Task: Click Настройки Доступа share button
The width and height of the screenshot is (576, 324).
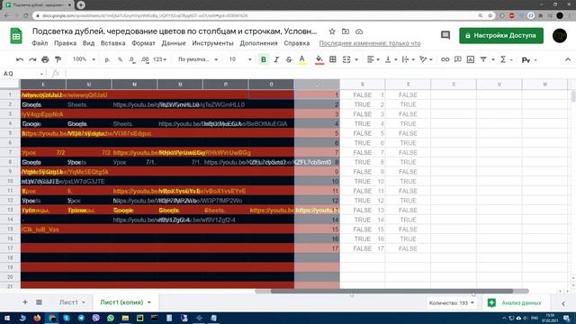Action: point(501,36)
